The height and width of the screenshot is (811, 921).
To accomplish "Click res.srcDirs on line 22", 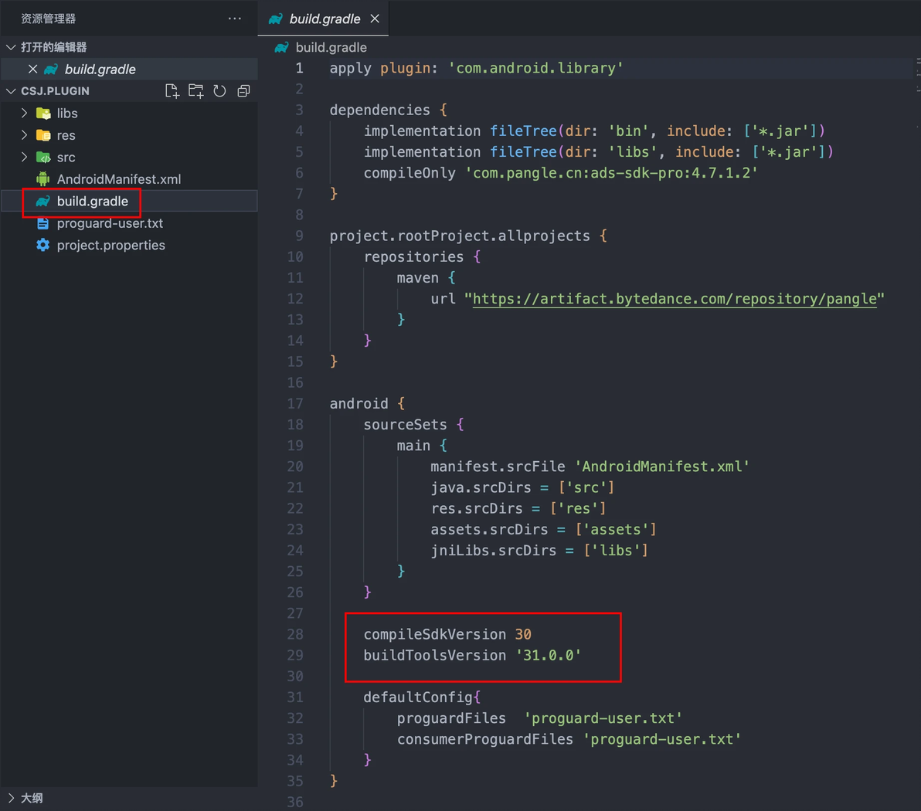I will (477, 508).
